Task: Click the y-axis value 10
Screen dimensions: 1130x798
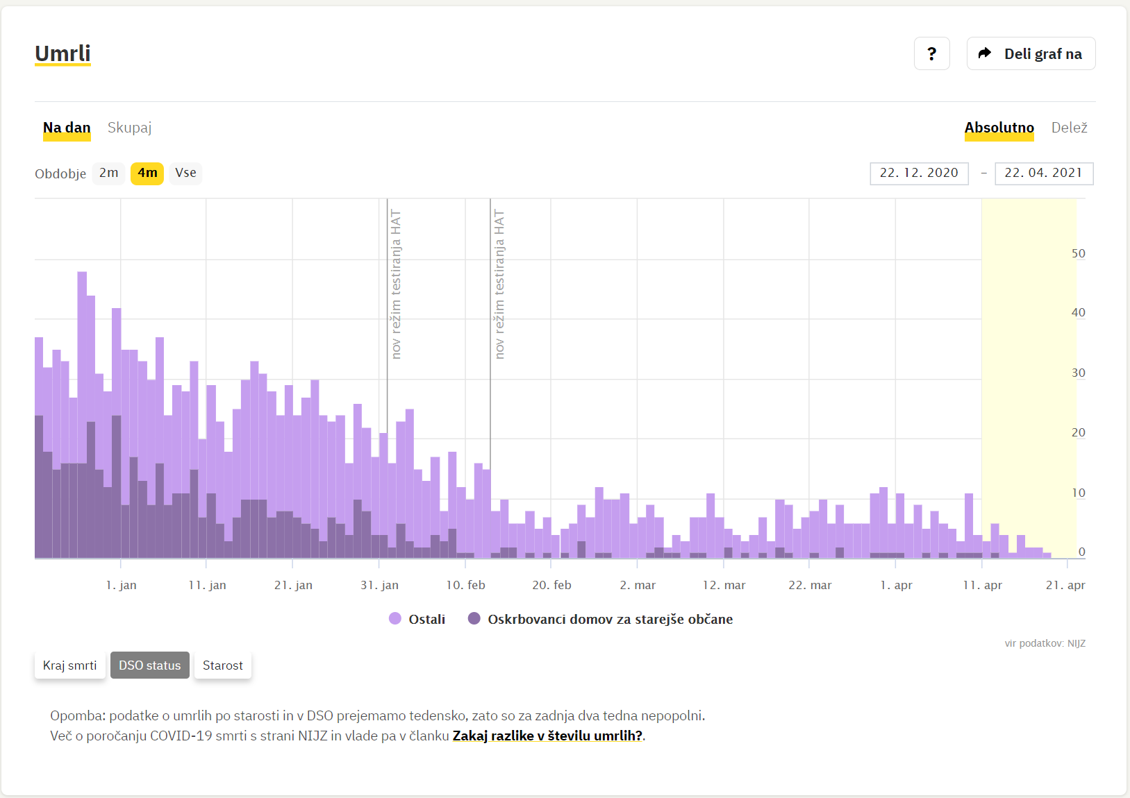Action: tap(1078, 493)
